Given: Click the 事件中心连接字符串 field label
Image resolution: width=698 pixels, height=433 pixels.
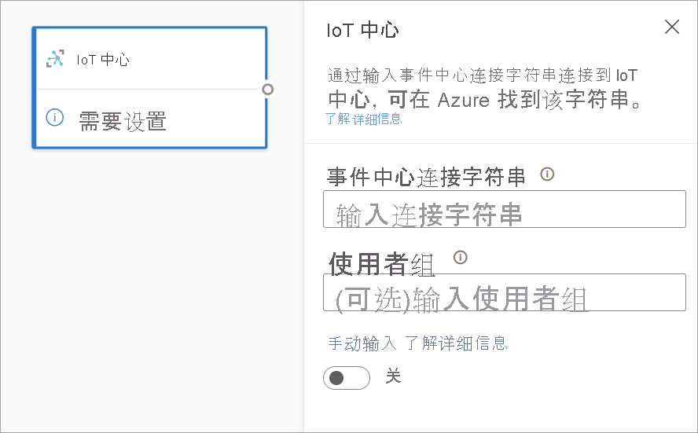Looking at the screenshot, I should (x=427, y=178).
